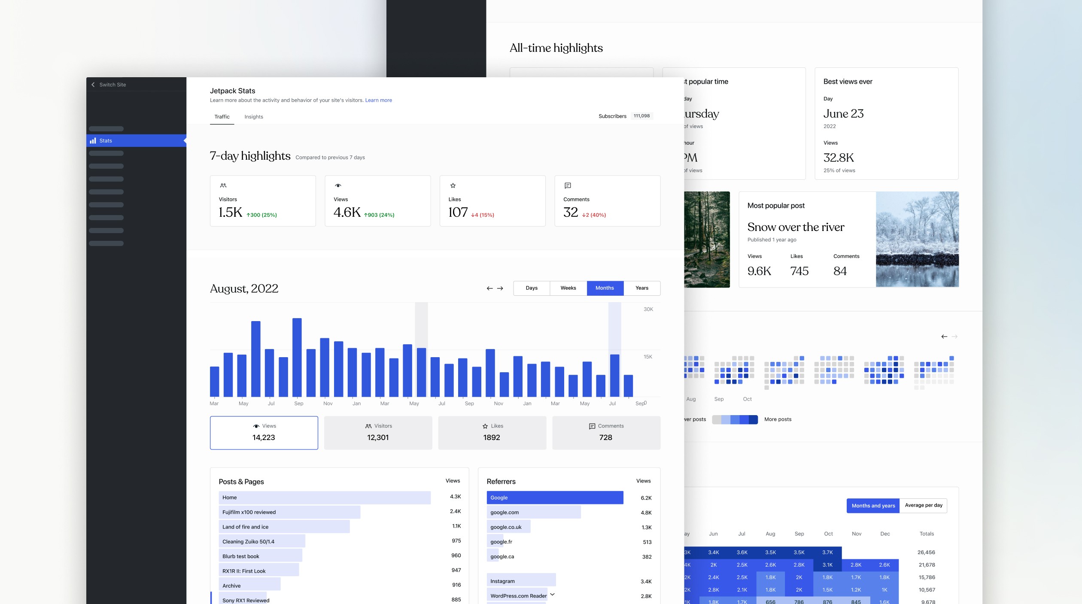The height and width of the screenshot is (604, 1082).
Task: Click the star icon on Likes highlight card
Action: point(453,185)
